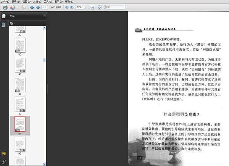This screenshot has width=229, height=166.
Task: Open the 文档 (Document) menu
Action: [37, 2]
